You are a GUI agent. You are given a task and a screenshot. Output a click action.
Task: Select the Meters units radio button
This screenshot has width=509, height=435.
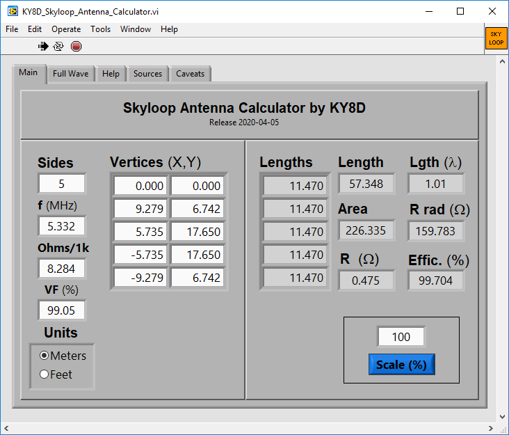tap(44, 356)
